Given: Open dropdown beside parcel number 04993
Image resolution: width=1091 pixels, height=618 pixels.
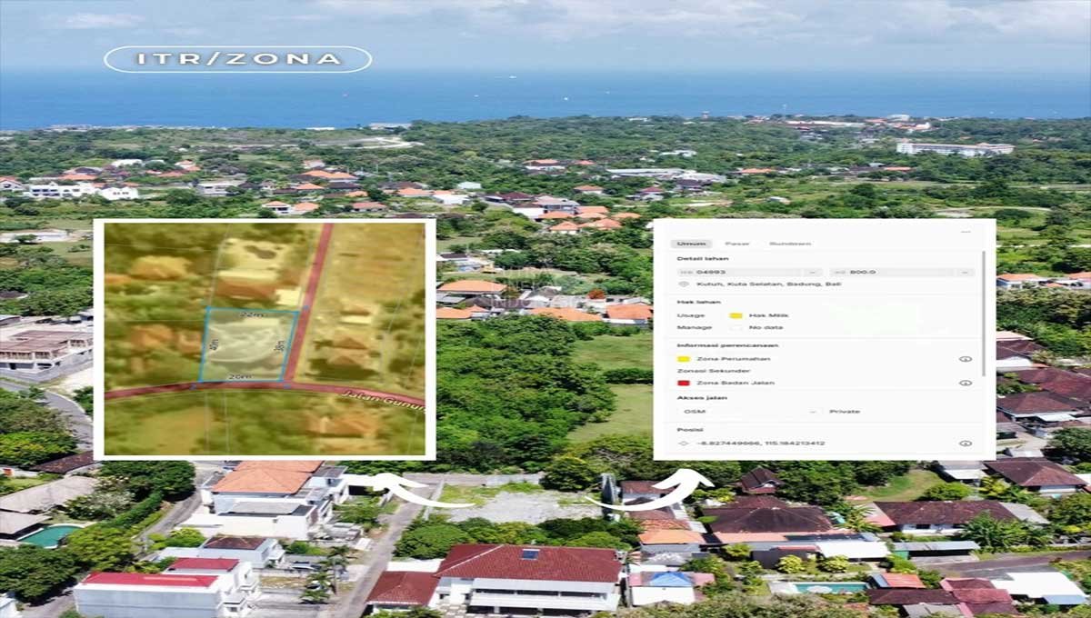Looking at the screenshot, I should click(812, 272).
